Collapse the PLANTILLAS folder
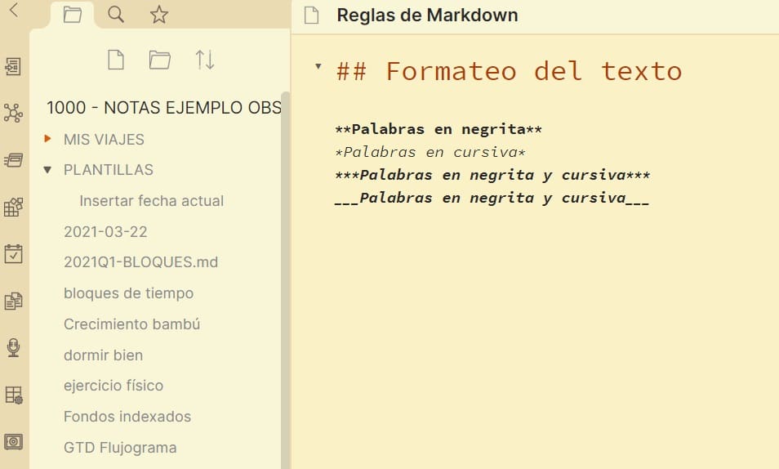The height and width of the screenshot is (469, 779). click(47, 170)
